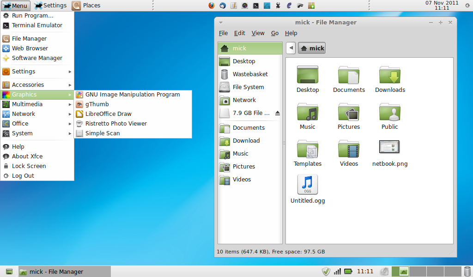The height and width of the screenshot is (277, 473).
Task: Expand the Accessories submenu
Action: pos(37,84)
